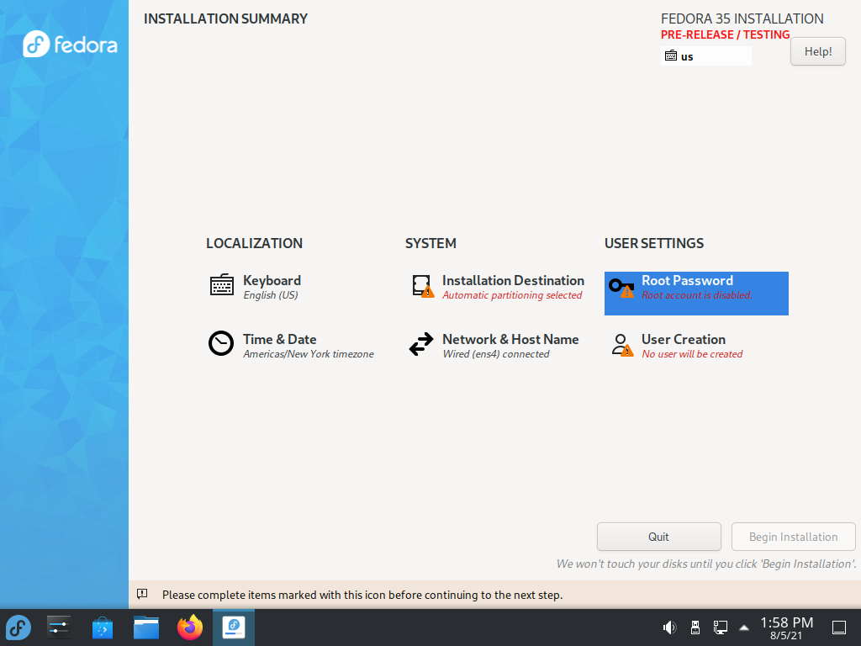Image resolution: width=861 pixels, height=646 pixels.
Task: Click the warning icon in bottom info bar
Action: pos(142,594)
